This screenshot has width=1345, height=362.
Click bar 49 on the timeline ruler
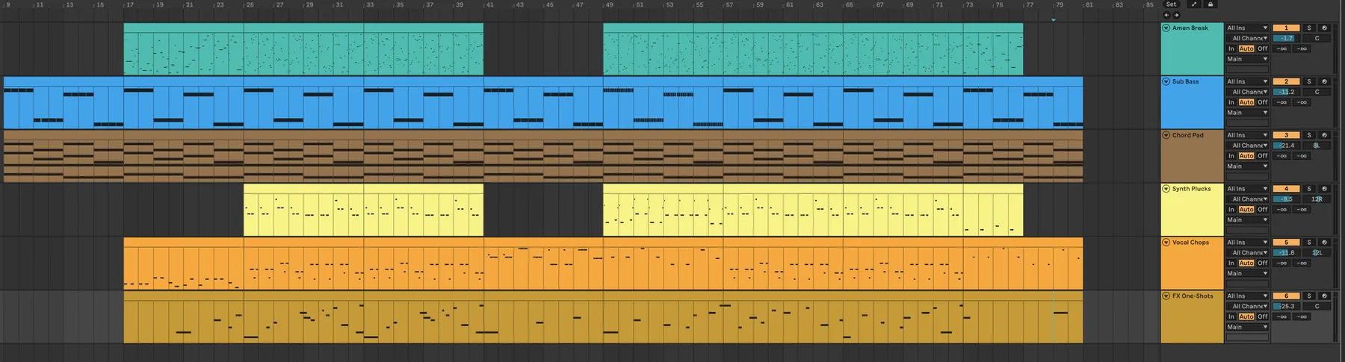610,4
